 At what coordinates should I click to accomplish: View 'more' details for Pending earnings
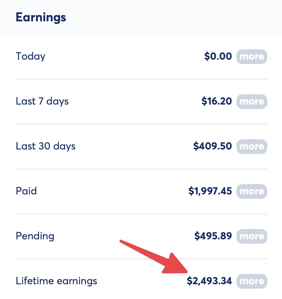click(252, 236)
